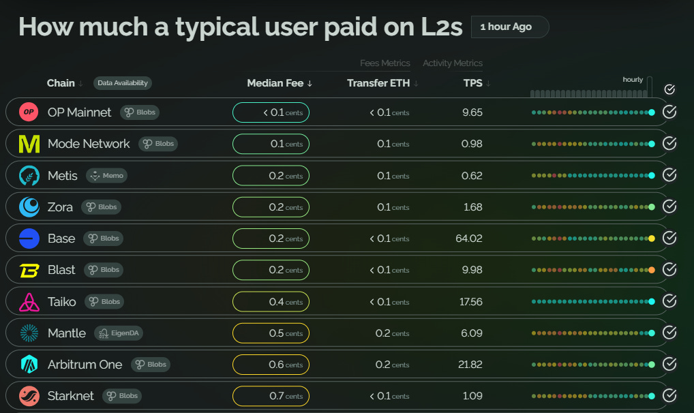The height and width of the screenshot is (413, 694).
Task: Sort table by Chain column
Action: tap(65, 83)
